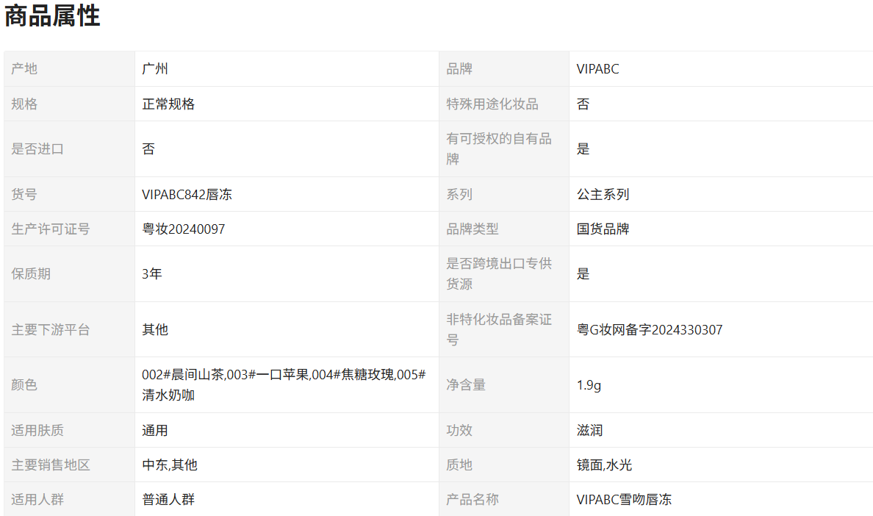
Task: Click the 品牌类型 label
Action: point(472,229)
